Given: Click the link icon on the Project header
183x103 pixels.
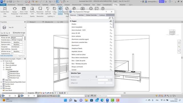Looking at the screenshot, I should pyautogui.click(x=111, y=21).
